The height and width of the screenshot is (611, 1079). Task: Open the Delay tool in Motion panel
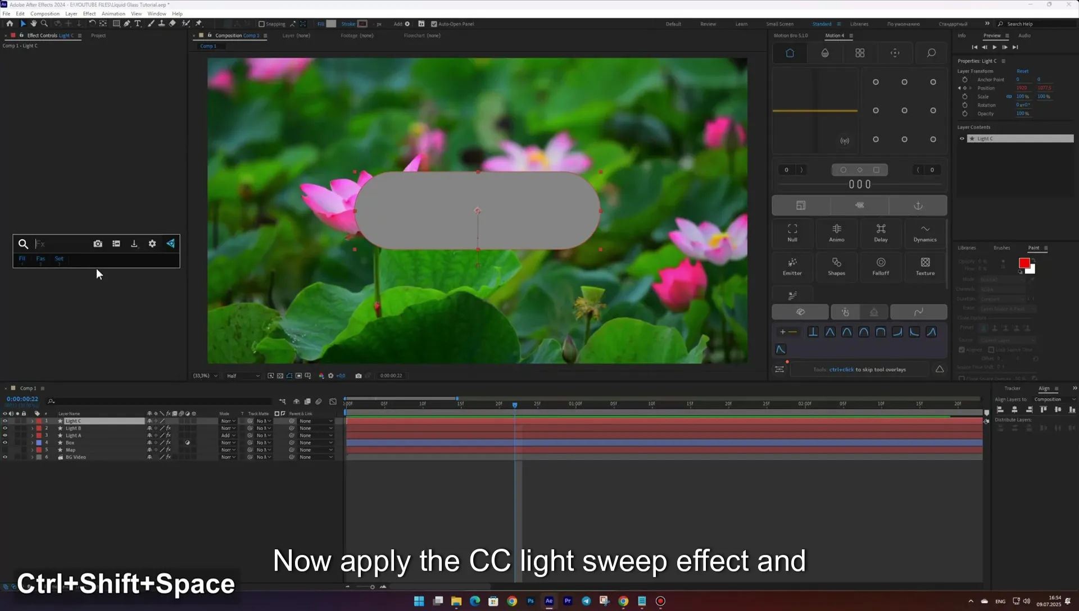point(881,233)
